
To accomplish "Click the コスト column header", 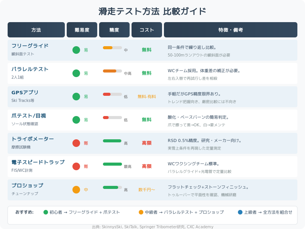I will click(x=147, y=30).
